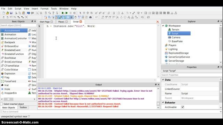
Task: Select Explosion in Basic Objects
Action: click(x=10, y=74)
